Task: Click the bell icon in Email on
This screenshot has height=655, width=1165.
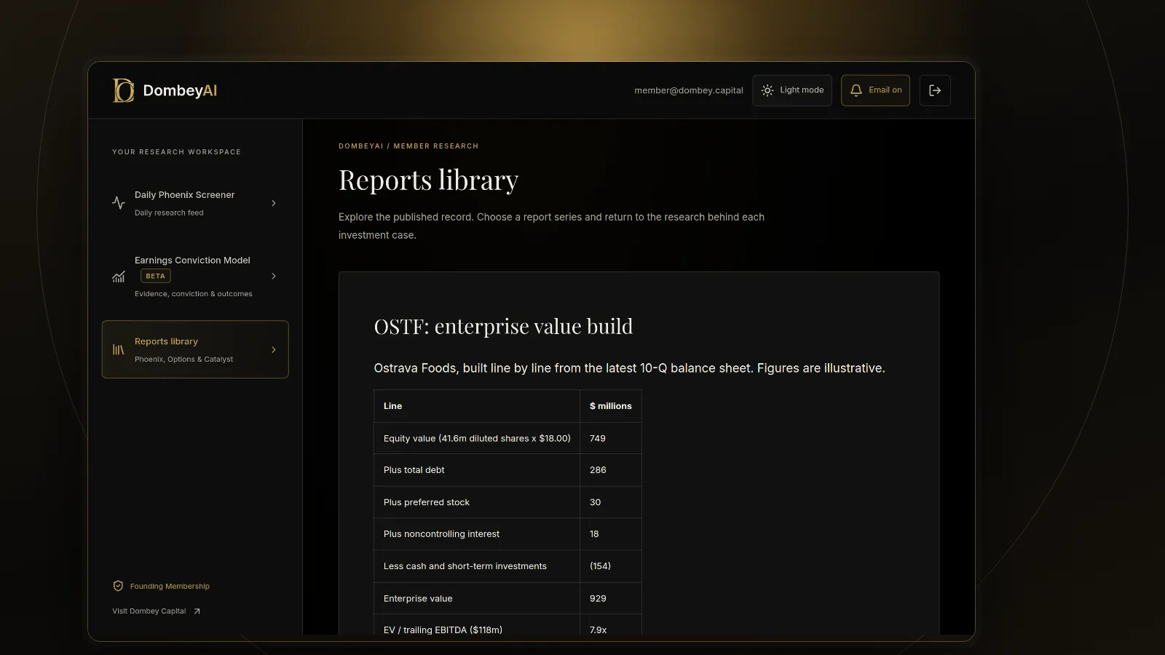Action: pyautogui.click(x=856, y=90)
